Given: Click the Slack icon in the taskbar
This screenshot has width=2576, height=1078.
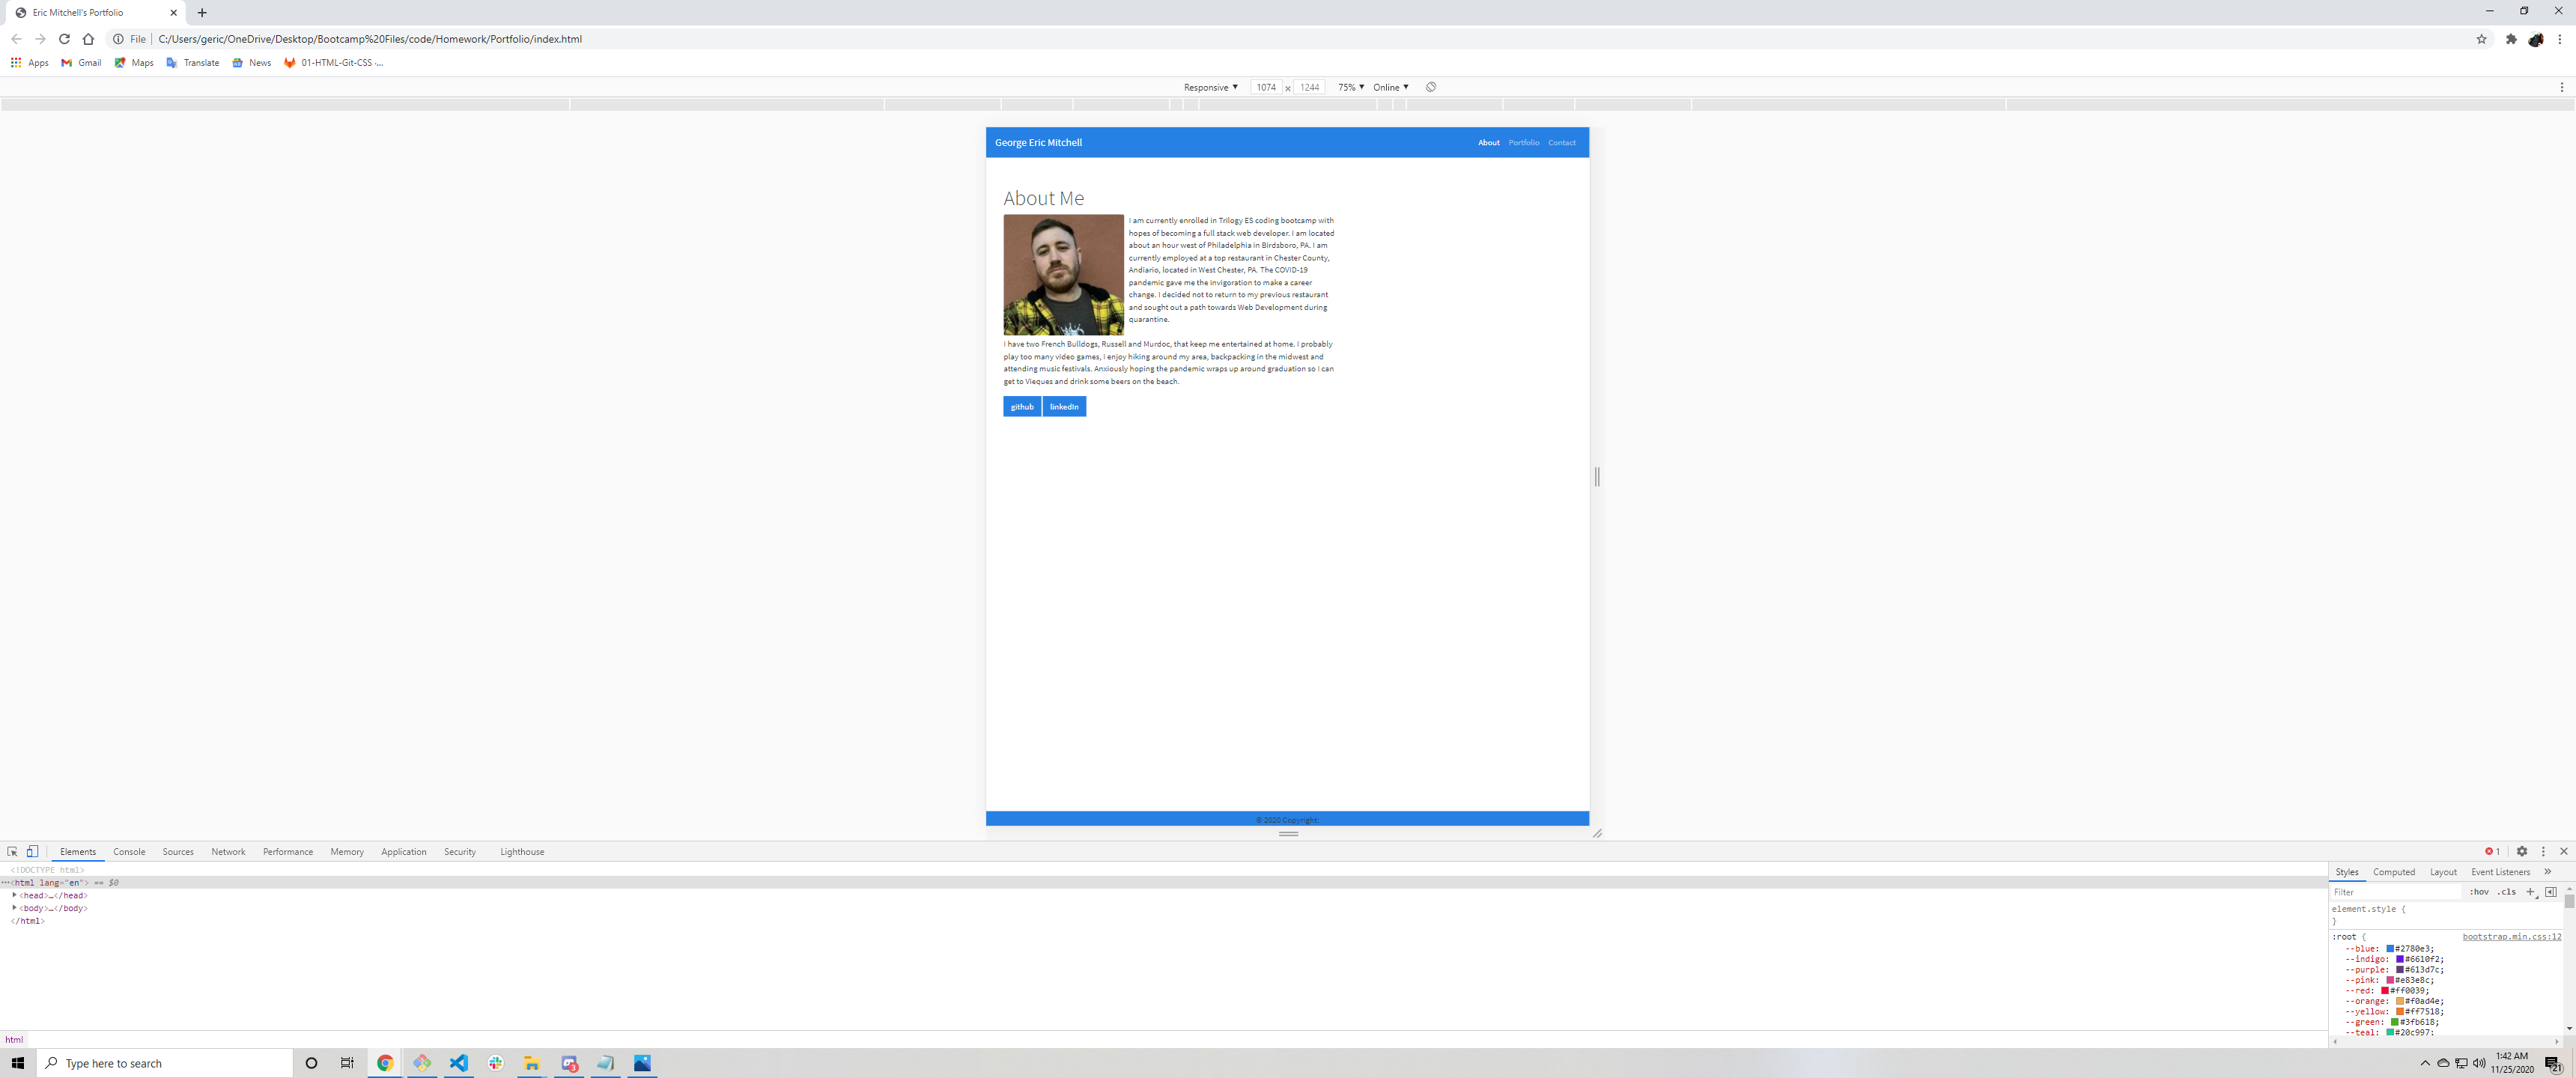Looking at the screenshot, I should tap(495, 1063).
